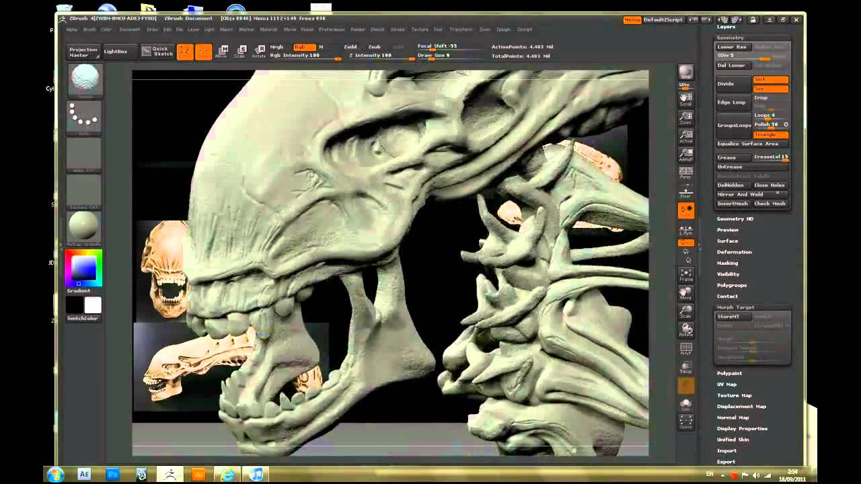The image size is (861, 484).
Task: Expand the Geometry HD section
Action: point(735,218)
